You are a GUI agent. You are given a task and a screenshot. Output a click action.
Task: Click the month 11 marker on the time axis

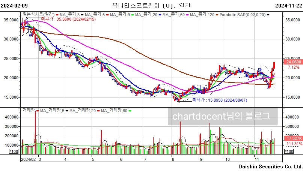(256, 159)
